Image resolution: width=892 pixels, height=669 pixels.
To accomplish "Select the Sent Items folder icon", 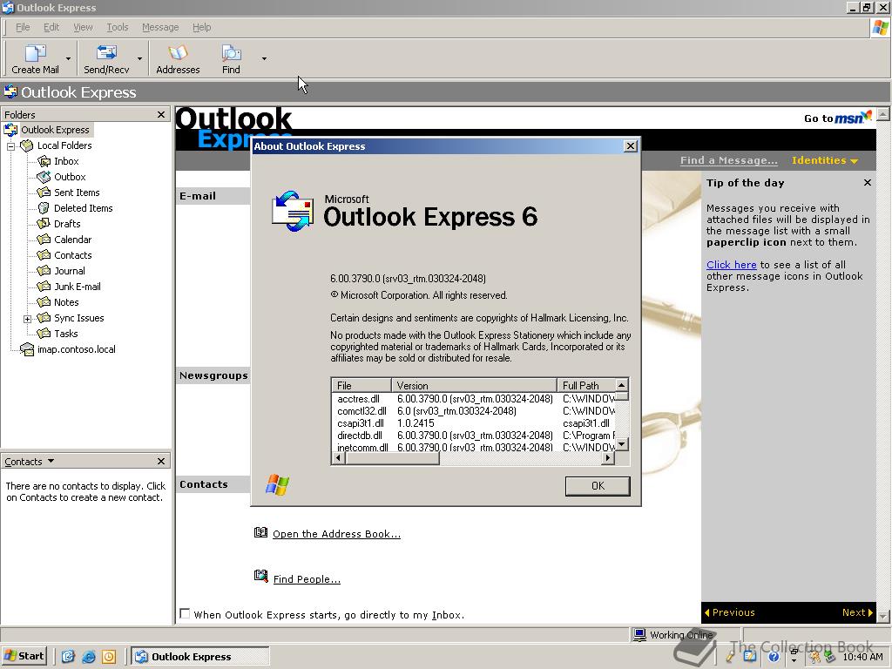I will pos(44,193).
